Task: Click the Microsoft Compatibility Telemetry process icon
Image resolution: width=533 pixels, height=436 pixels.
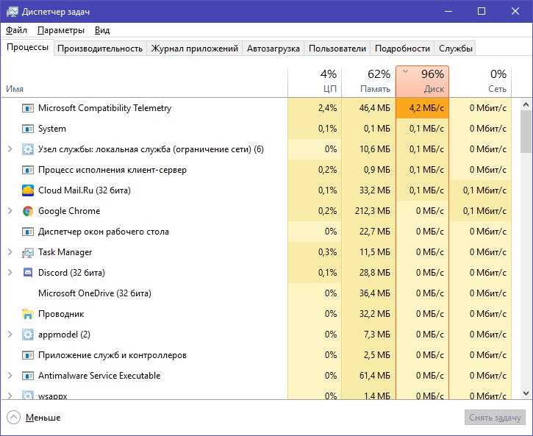Action: pyautogui.click(x=27, y=108)
